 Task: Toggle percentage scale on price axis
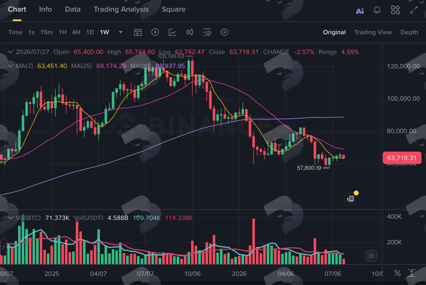pos(398,273)
